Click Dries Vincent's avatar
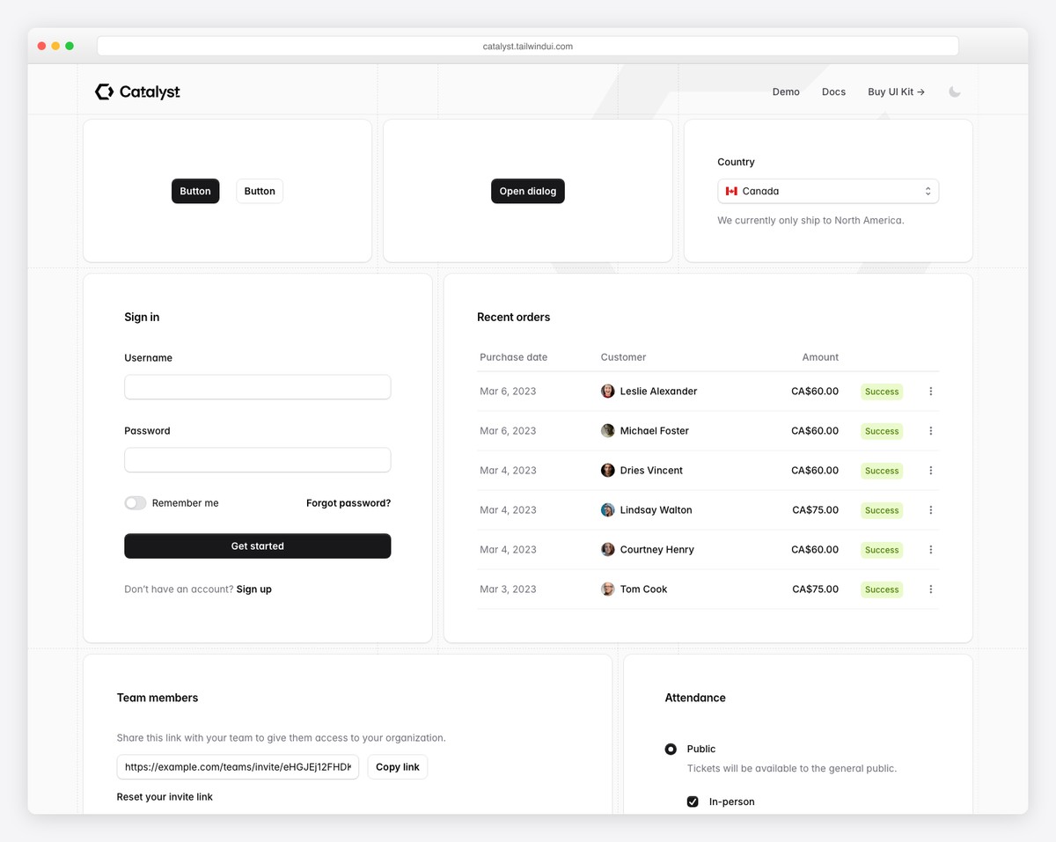This screenshot has height=842, width=1056. pos(607,470)
